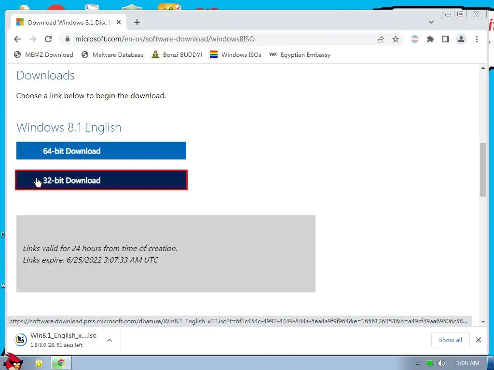Image resolution: width=494 pixels, height=370 pixels.
Task: Click the forward navigation arrow
Action: (x=33, y=39)
